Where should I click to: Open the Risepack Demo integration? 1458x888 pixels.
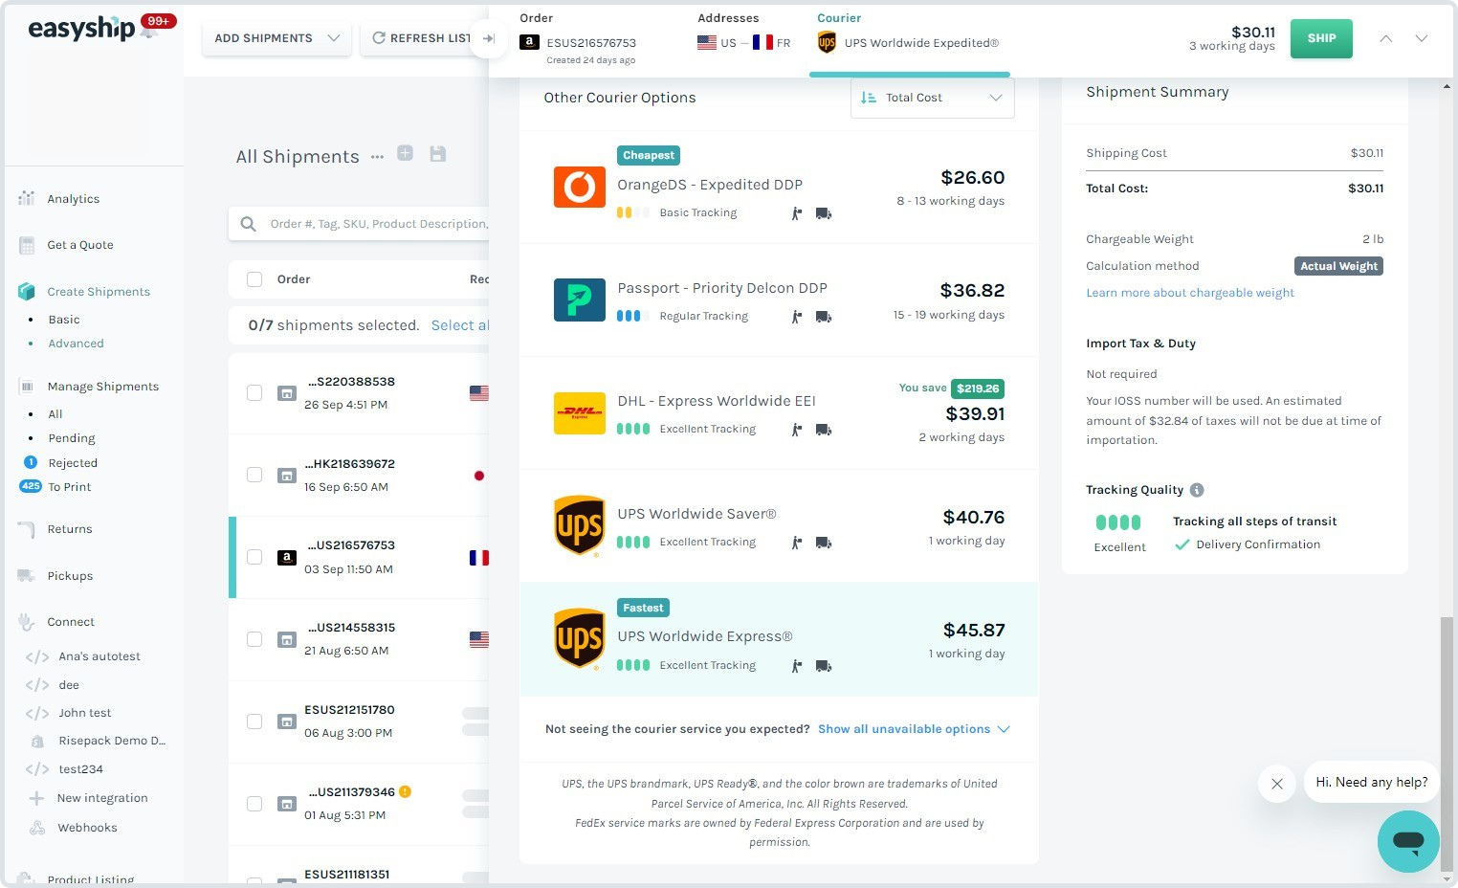(x=112, y=741)
